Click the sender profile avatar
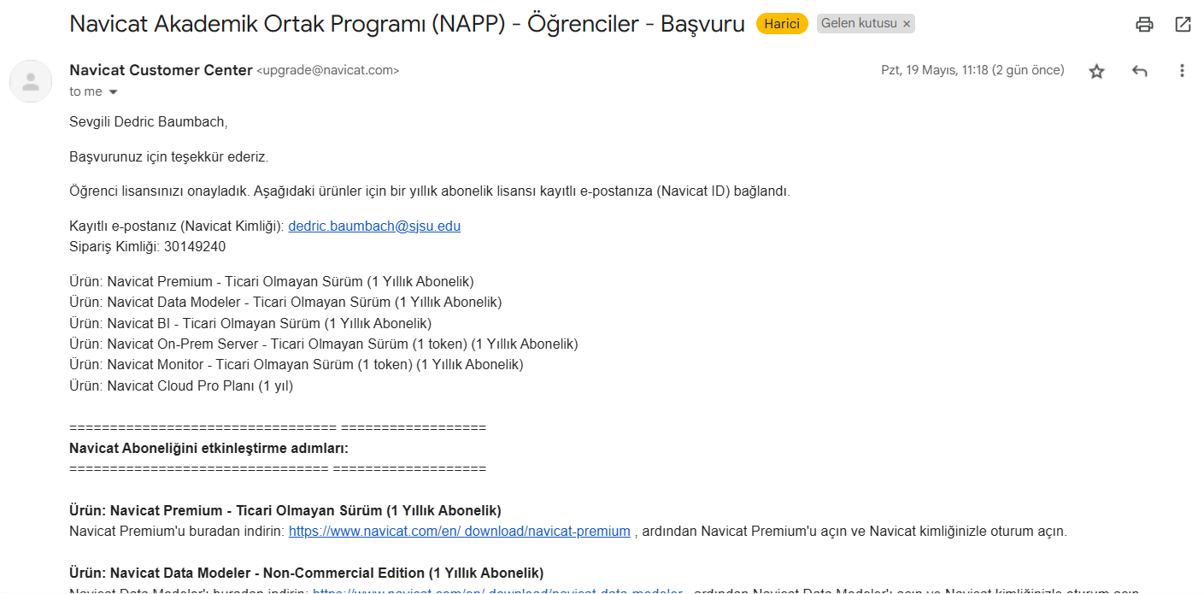This screenshot has height=594, width=1204. (31, 81)
